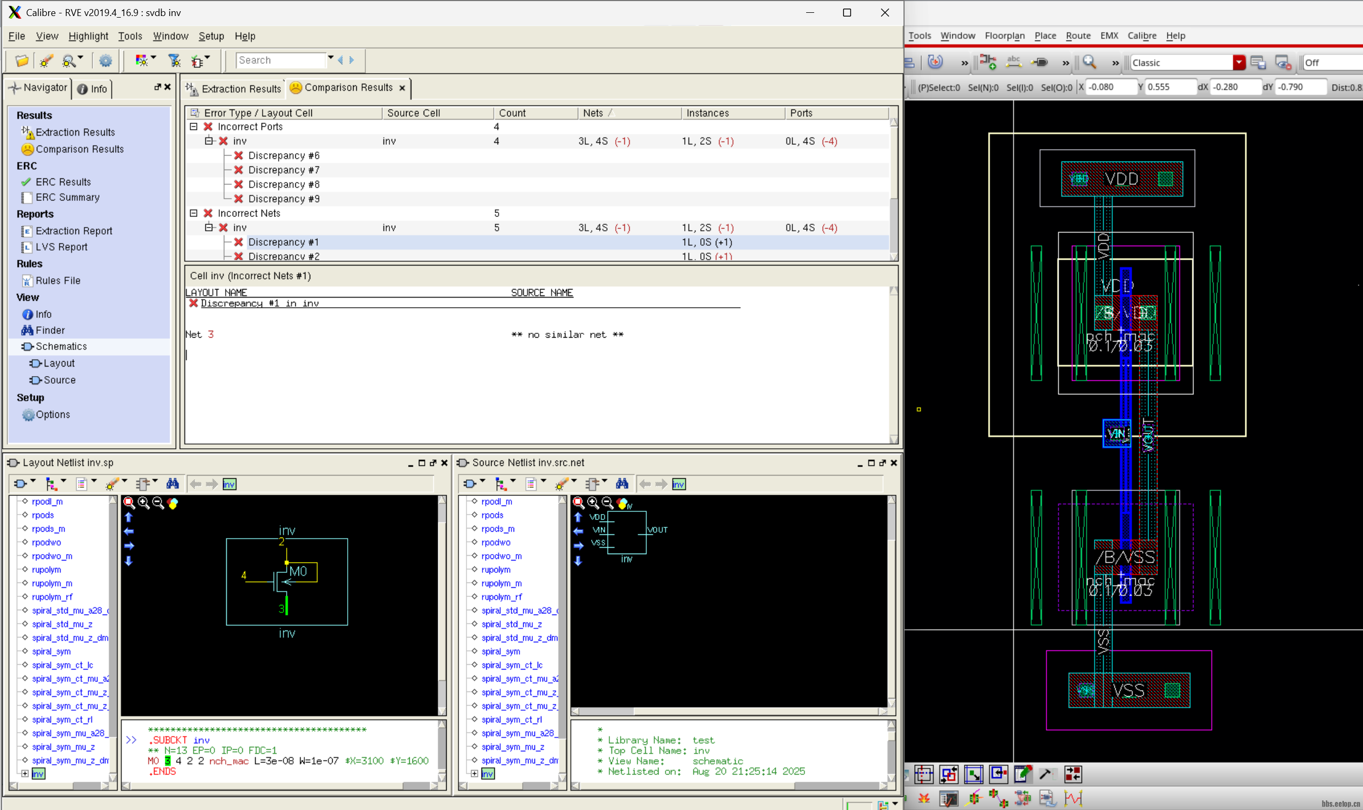This screenshot has height=810, width=1363.
Task: Close the Comparison Results tab
Action: [402, 88]
